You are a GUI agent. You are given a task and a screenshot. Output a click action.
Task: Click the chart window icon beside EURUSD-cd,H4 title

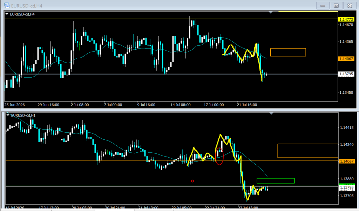point(7,5)
